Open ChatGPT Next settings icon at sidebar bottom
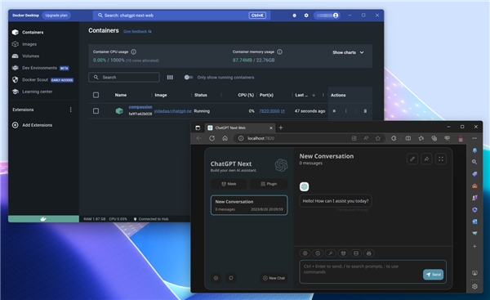Image resolution: width=490 pixels, height=300 pixels. point(216,278)
